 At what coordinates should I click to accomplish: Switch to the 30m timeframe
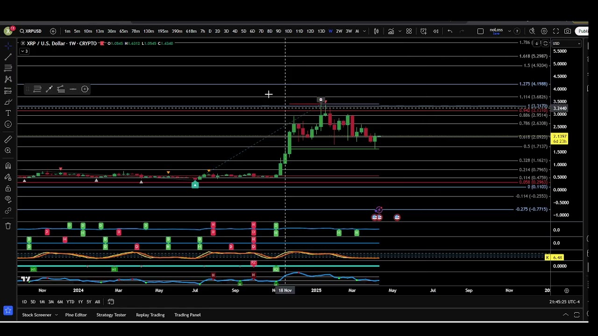[x=112, y=31]
